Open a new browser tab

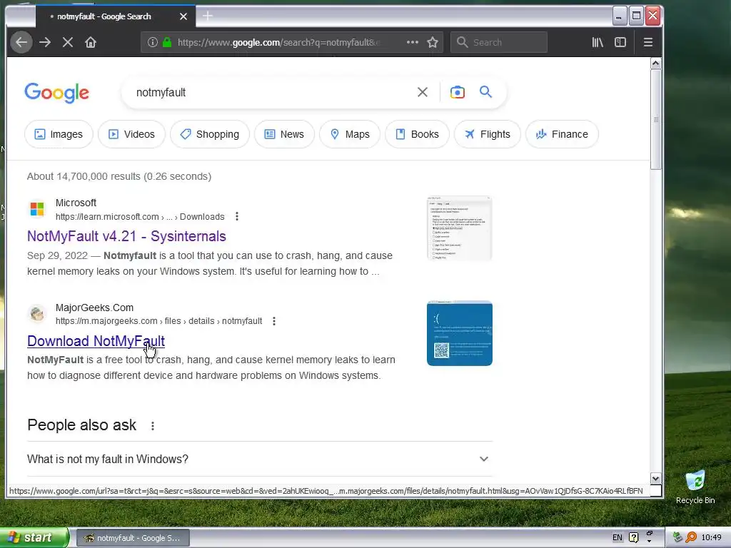click(x=208, y=16)
